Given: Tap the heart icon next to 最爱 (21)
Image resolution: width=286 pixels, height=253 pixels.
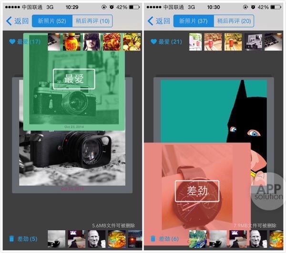Looking at the screenshot, I should 153,42.
